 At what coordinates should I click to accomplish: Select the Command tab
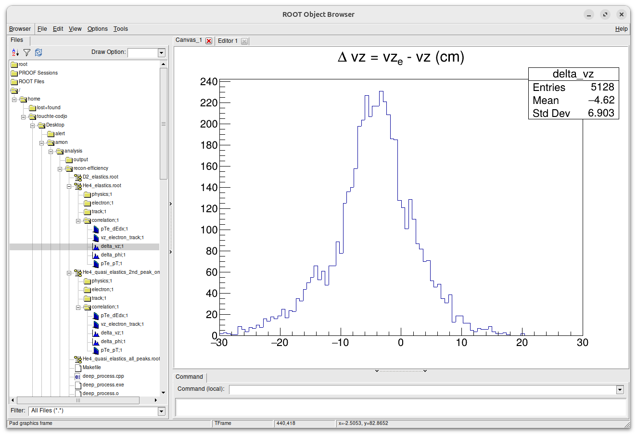[189, 377]
